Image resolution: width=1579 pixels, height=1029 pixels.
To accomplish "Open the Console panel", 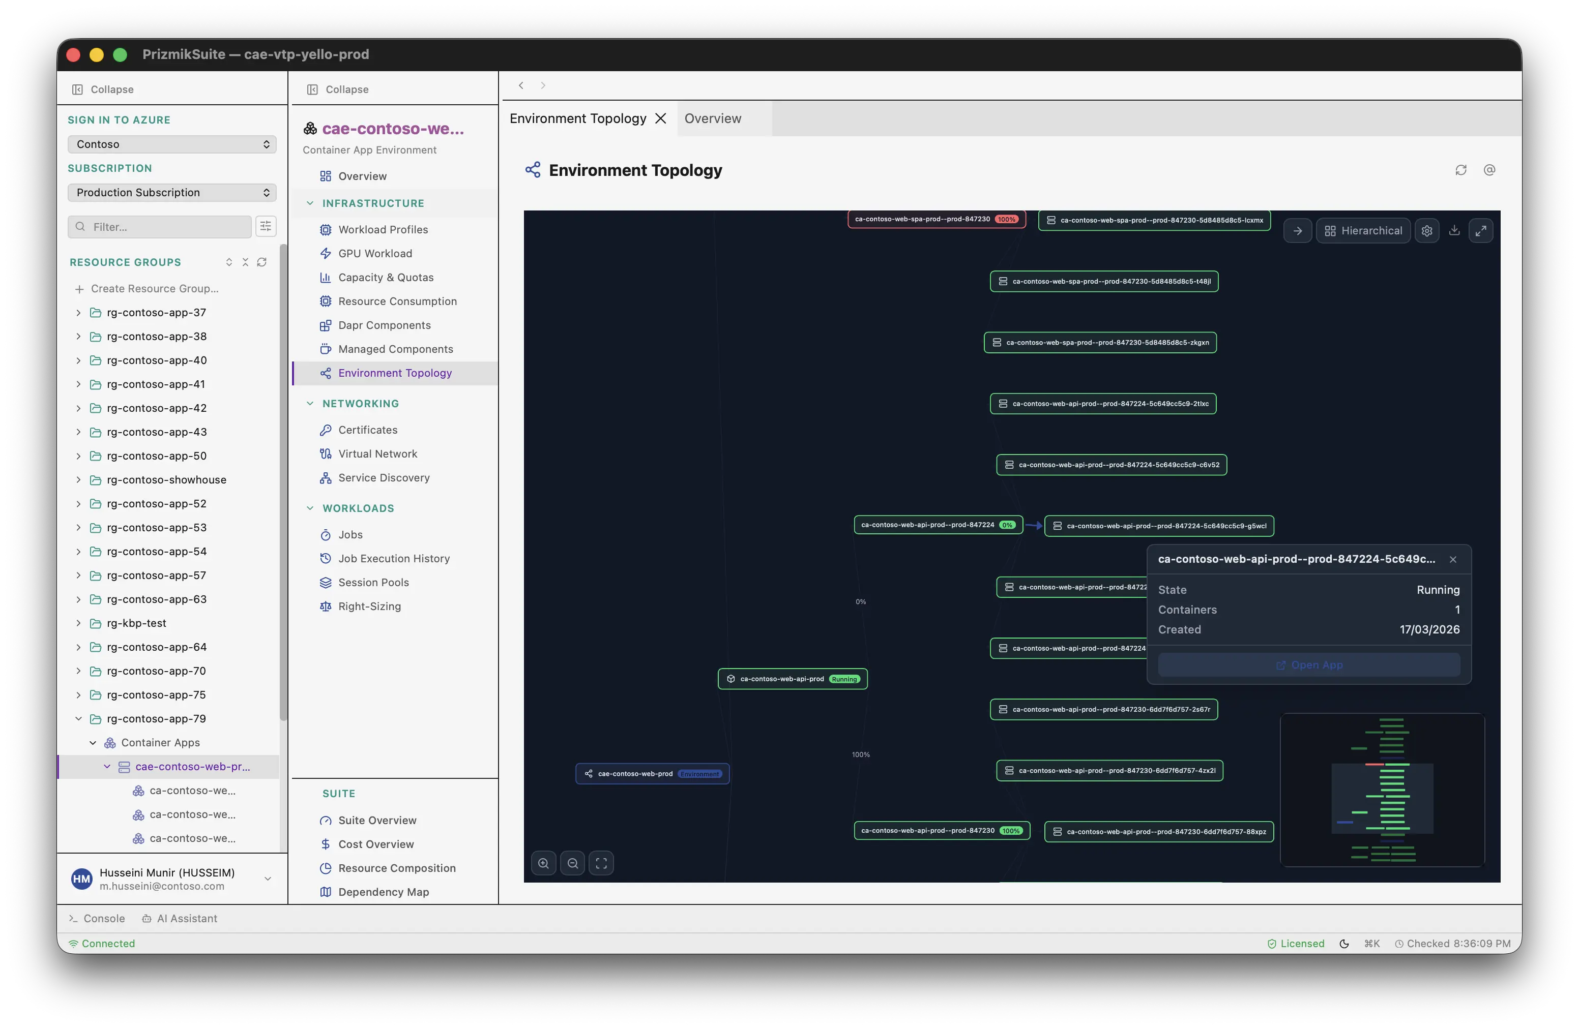I will pos(97,918).
